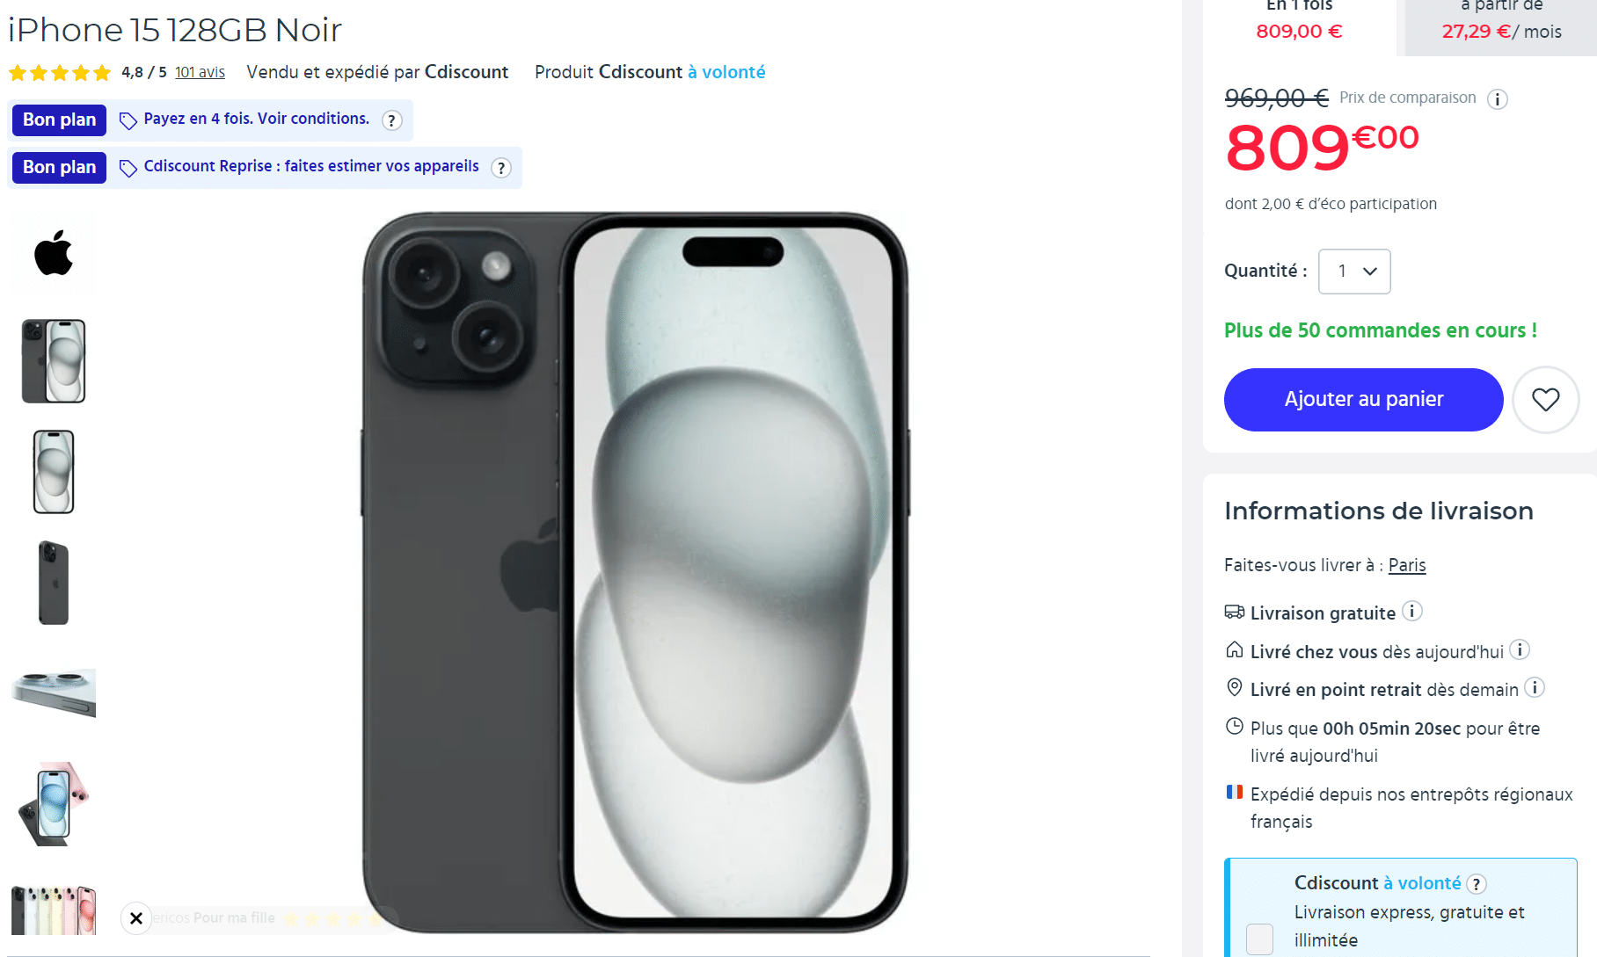The width and height of the screenshot is (1597, 957).
Task: Select the En 1 fois payment tab
Action: pos(1299,24)
